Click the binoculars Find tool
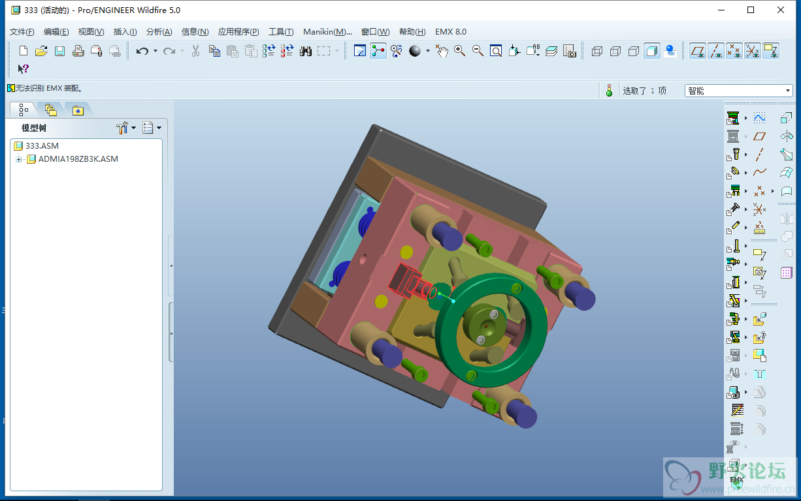Image resolution: width=801 pixels, height=501 pixels. [306, 51]
